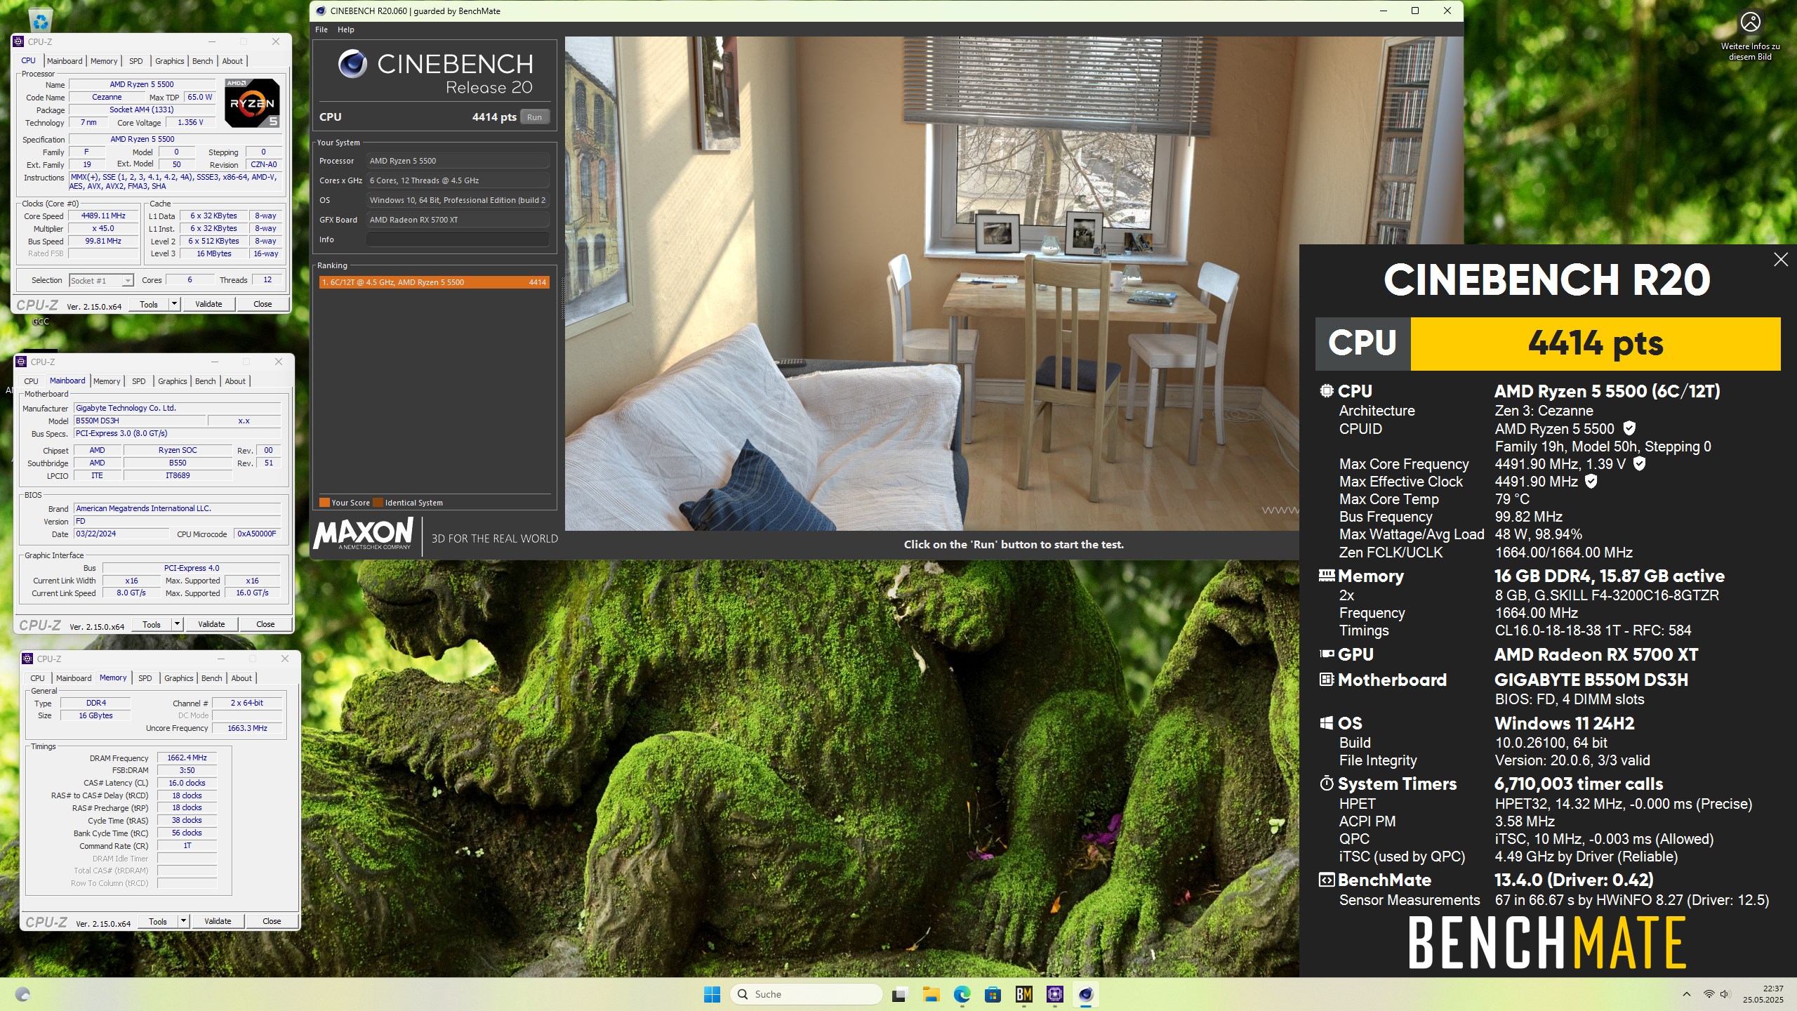Click the Cinebench app icon in title bar
Screen dimensions: 1797x1011
click(x=321, y=11)
